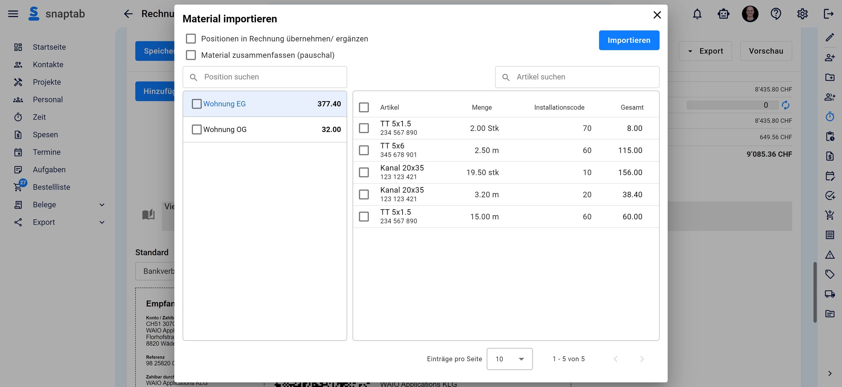Open the hamburger menu
The width and height of the screenshot is (842, 387).
[x=13, y=14]
